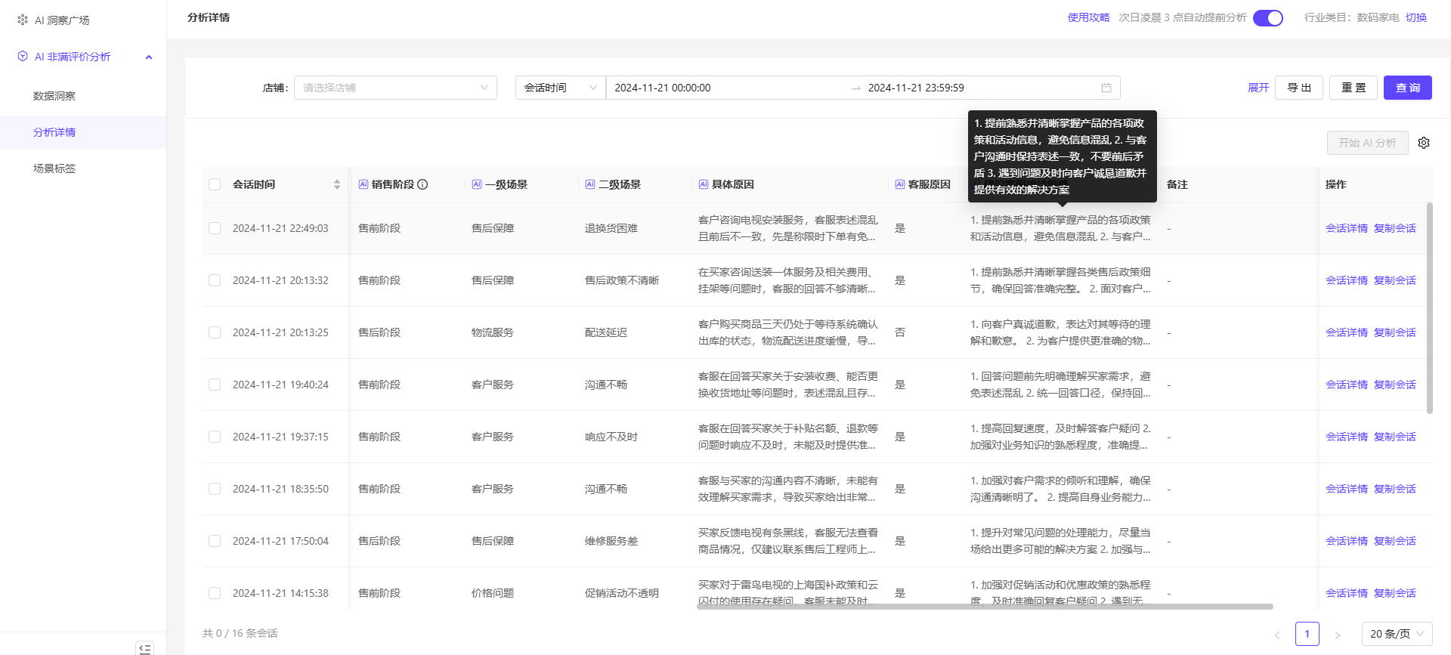1451x655 pixels.
Task: Click 物流服务 first-level scenario cell
Action: pyautogui.click(x=493, y=332)
